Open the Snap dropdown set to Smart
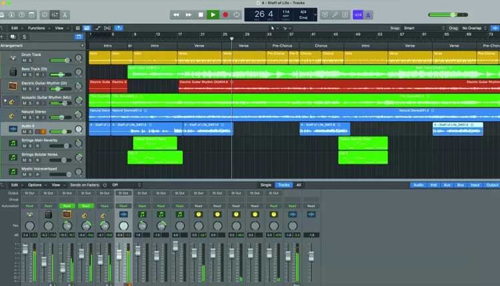 pos(413,28)
